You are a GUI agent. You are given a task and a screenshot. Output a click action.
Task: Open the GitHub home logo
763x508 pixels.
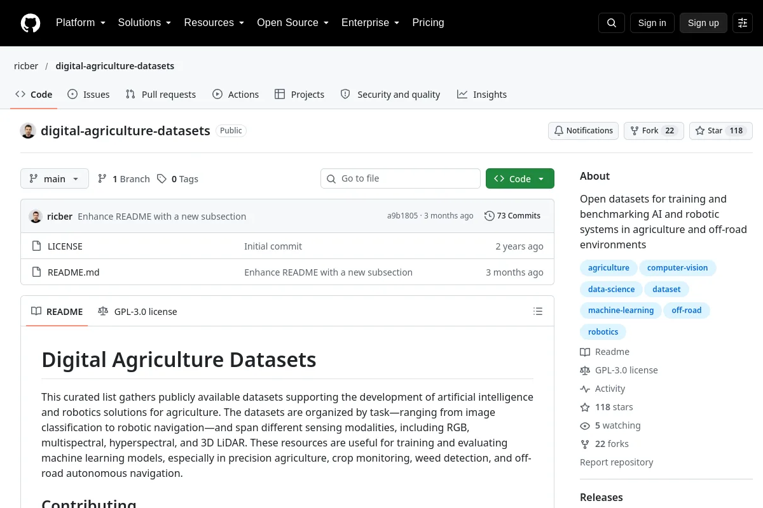tap(31, 23)
